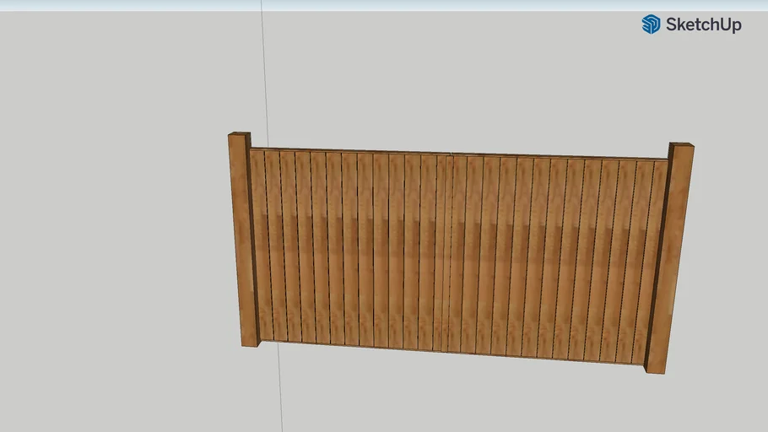The width and height of the screenshot is (768, 432).
Task: Click the bottom of the left post
Action: (x=250, y=342)
